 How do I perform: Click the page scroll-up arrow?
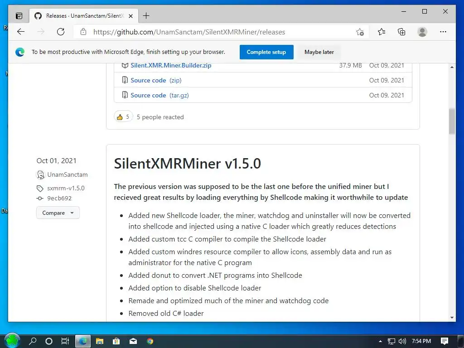(x=452, y=67)
